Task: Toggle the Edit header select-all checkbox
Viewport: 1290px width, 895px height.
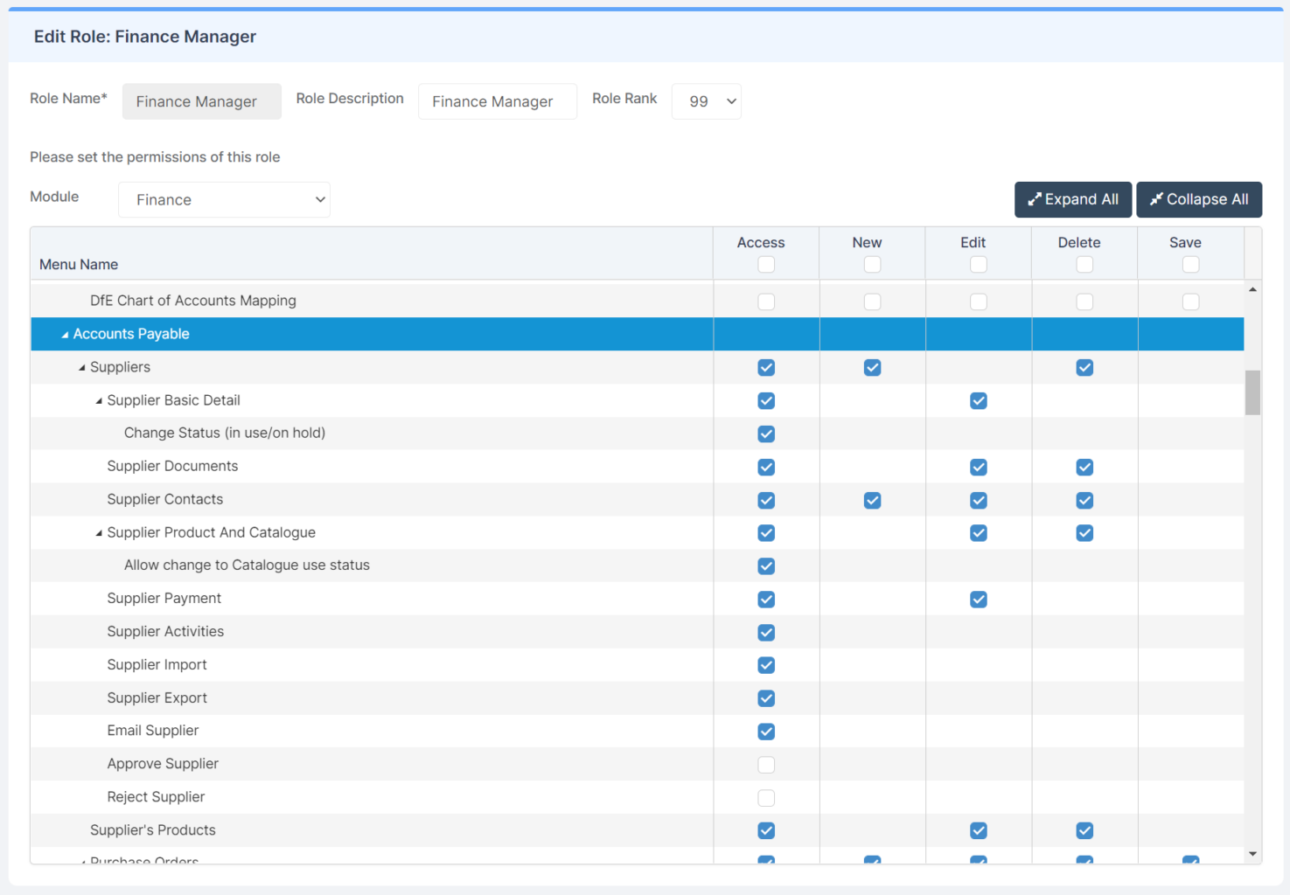Action: (x=979, y=264)
